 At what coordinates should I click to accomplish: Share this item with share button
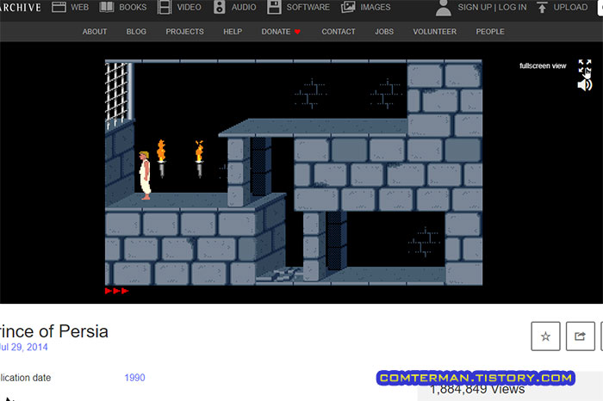(581, 336)
